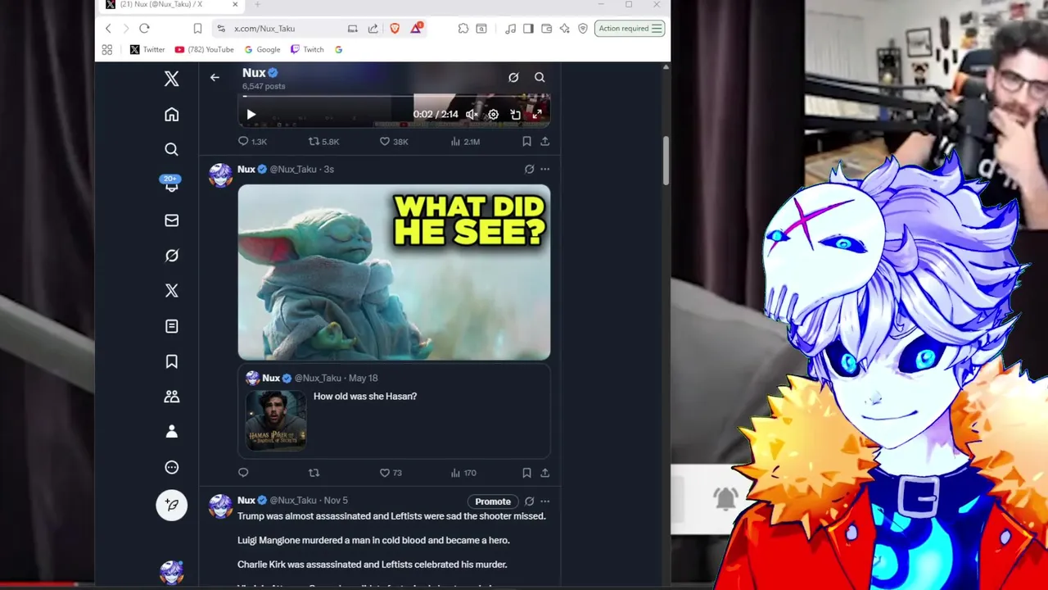The width and height of the screenshot is (1048, 590).
Task: Bookmark the video post
Action: point(526,142)
